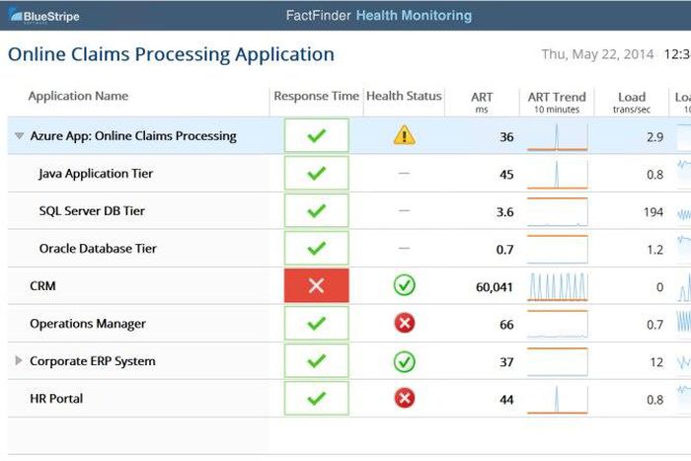Click the Online Claims Processing Application heading
This screenshot has width=691, height=461.
[171, 54]
